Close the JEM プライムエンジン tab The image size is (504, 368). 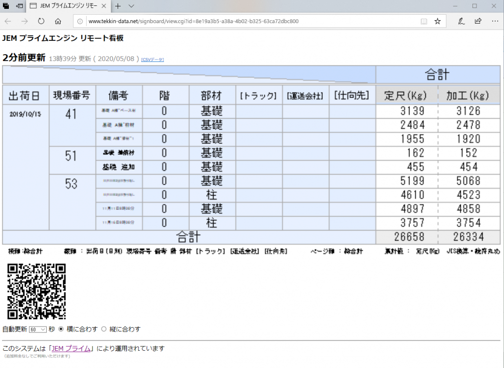click(x=103, y=6)
